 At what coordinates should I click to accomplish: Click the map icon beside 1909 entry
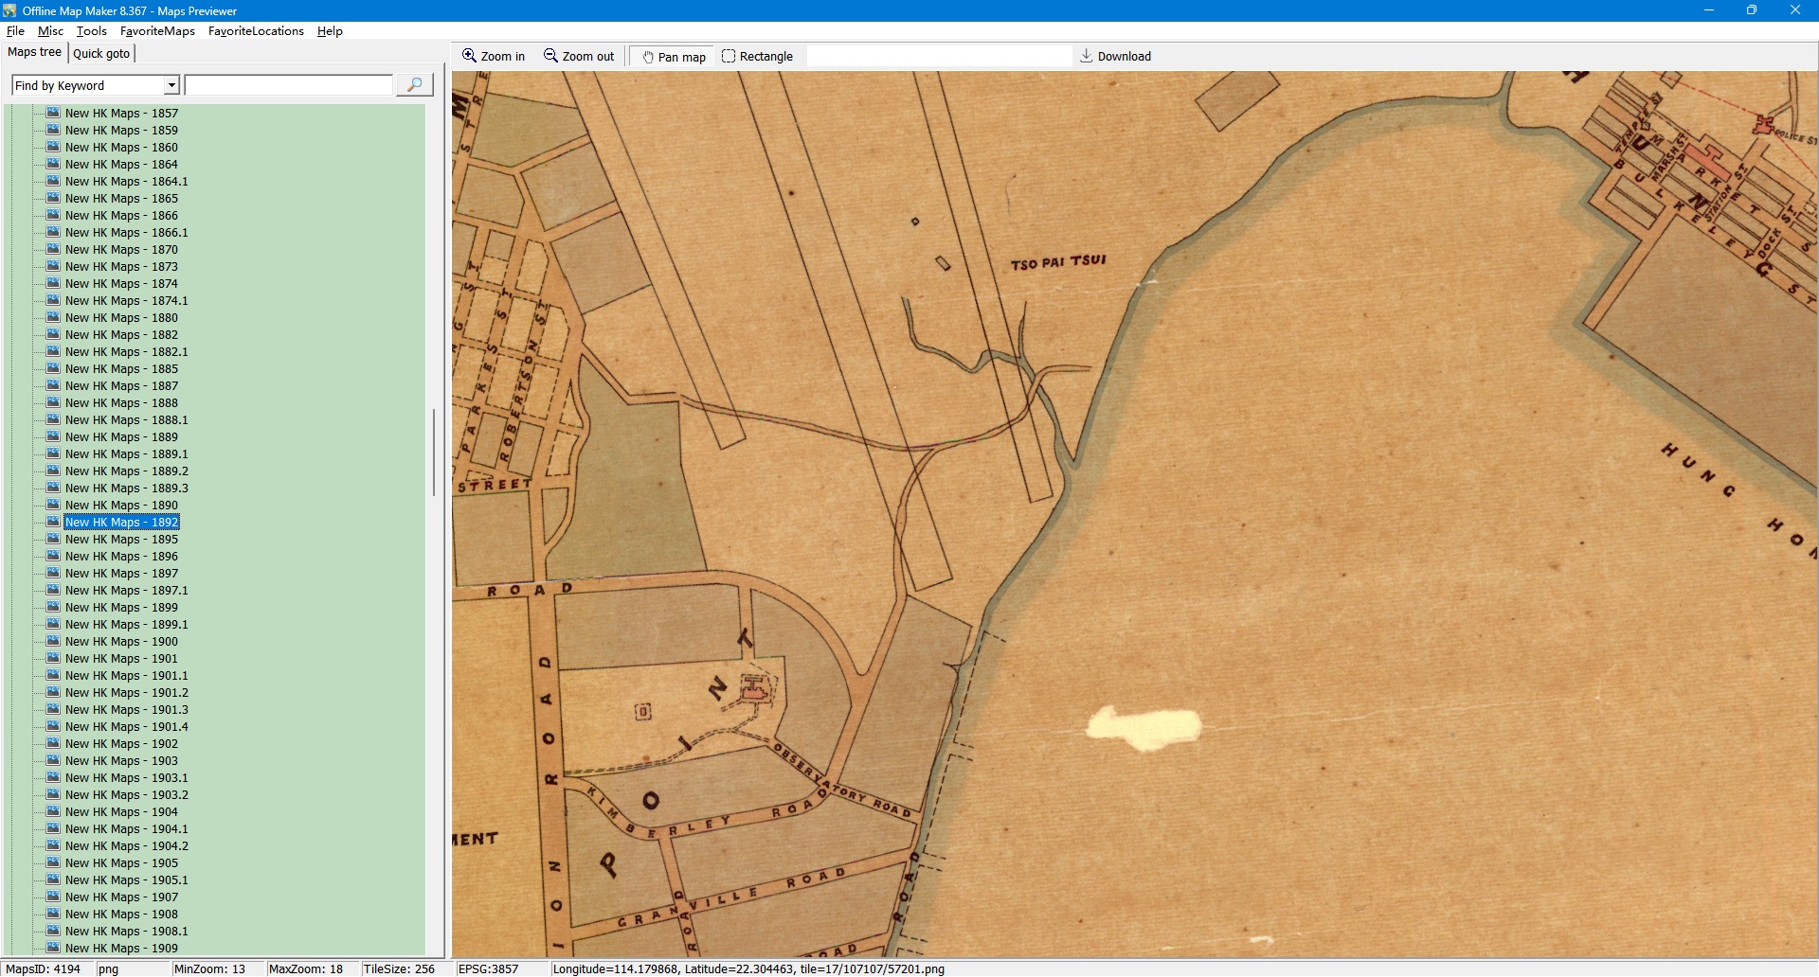coord(53,948)
